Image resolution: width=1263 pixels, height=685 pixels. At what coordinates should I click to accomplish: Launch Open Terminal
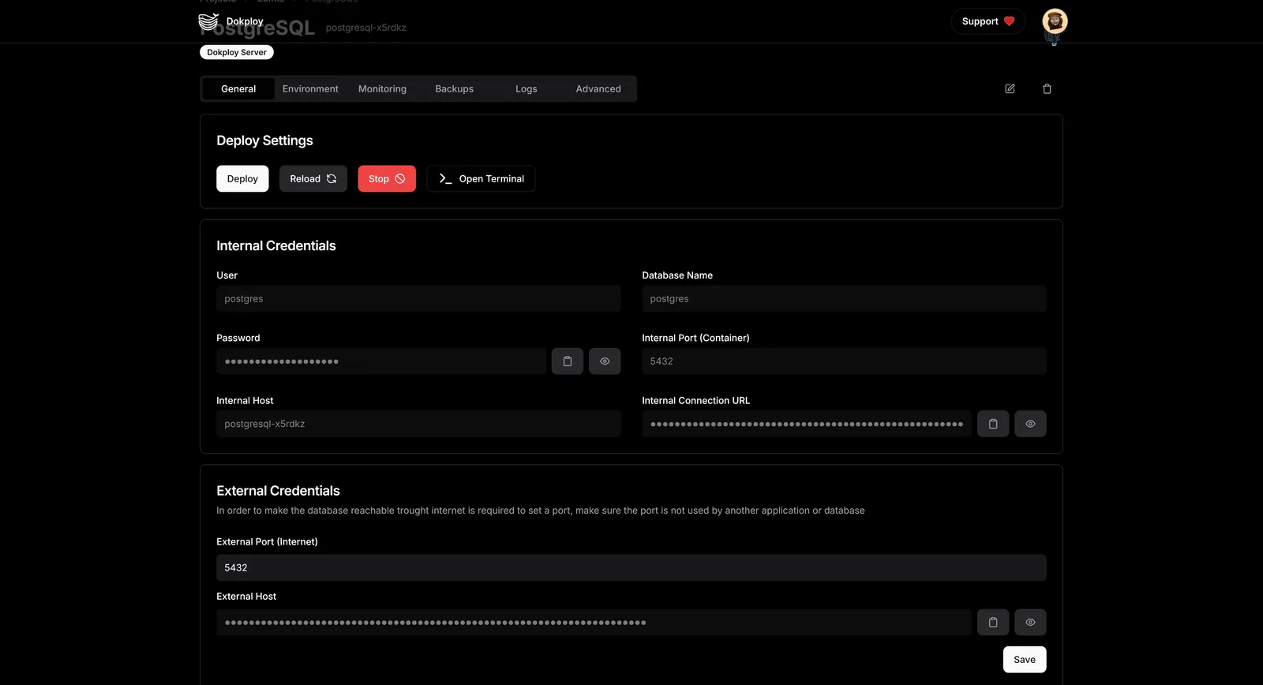pyautogui.click(x=481, y=179)
